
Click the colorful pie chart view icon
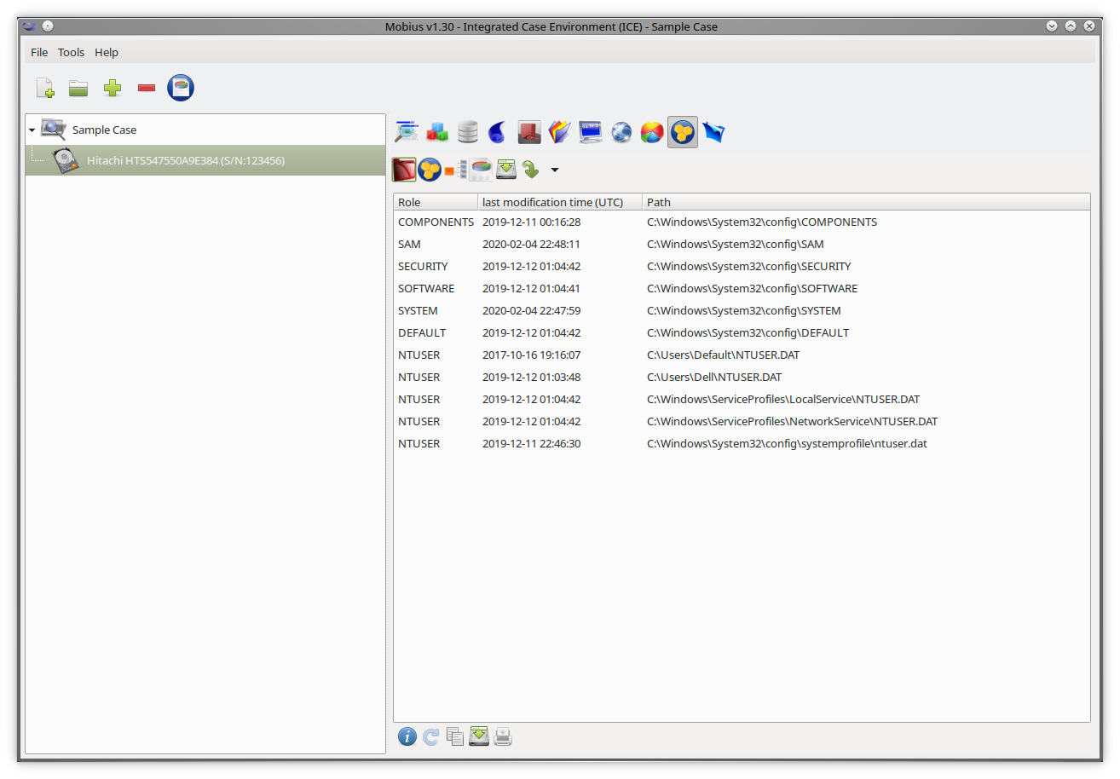[652, 132]
